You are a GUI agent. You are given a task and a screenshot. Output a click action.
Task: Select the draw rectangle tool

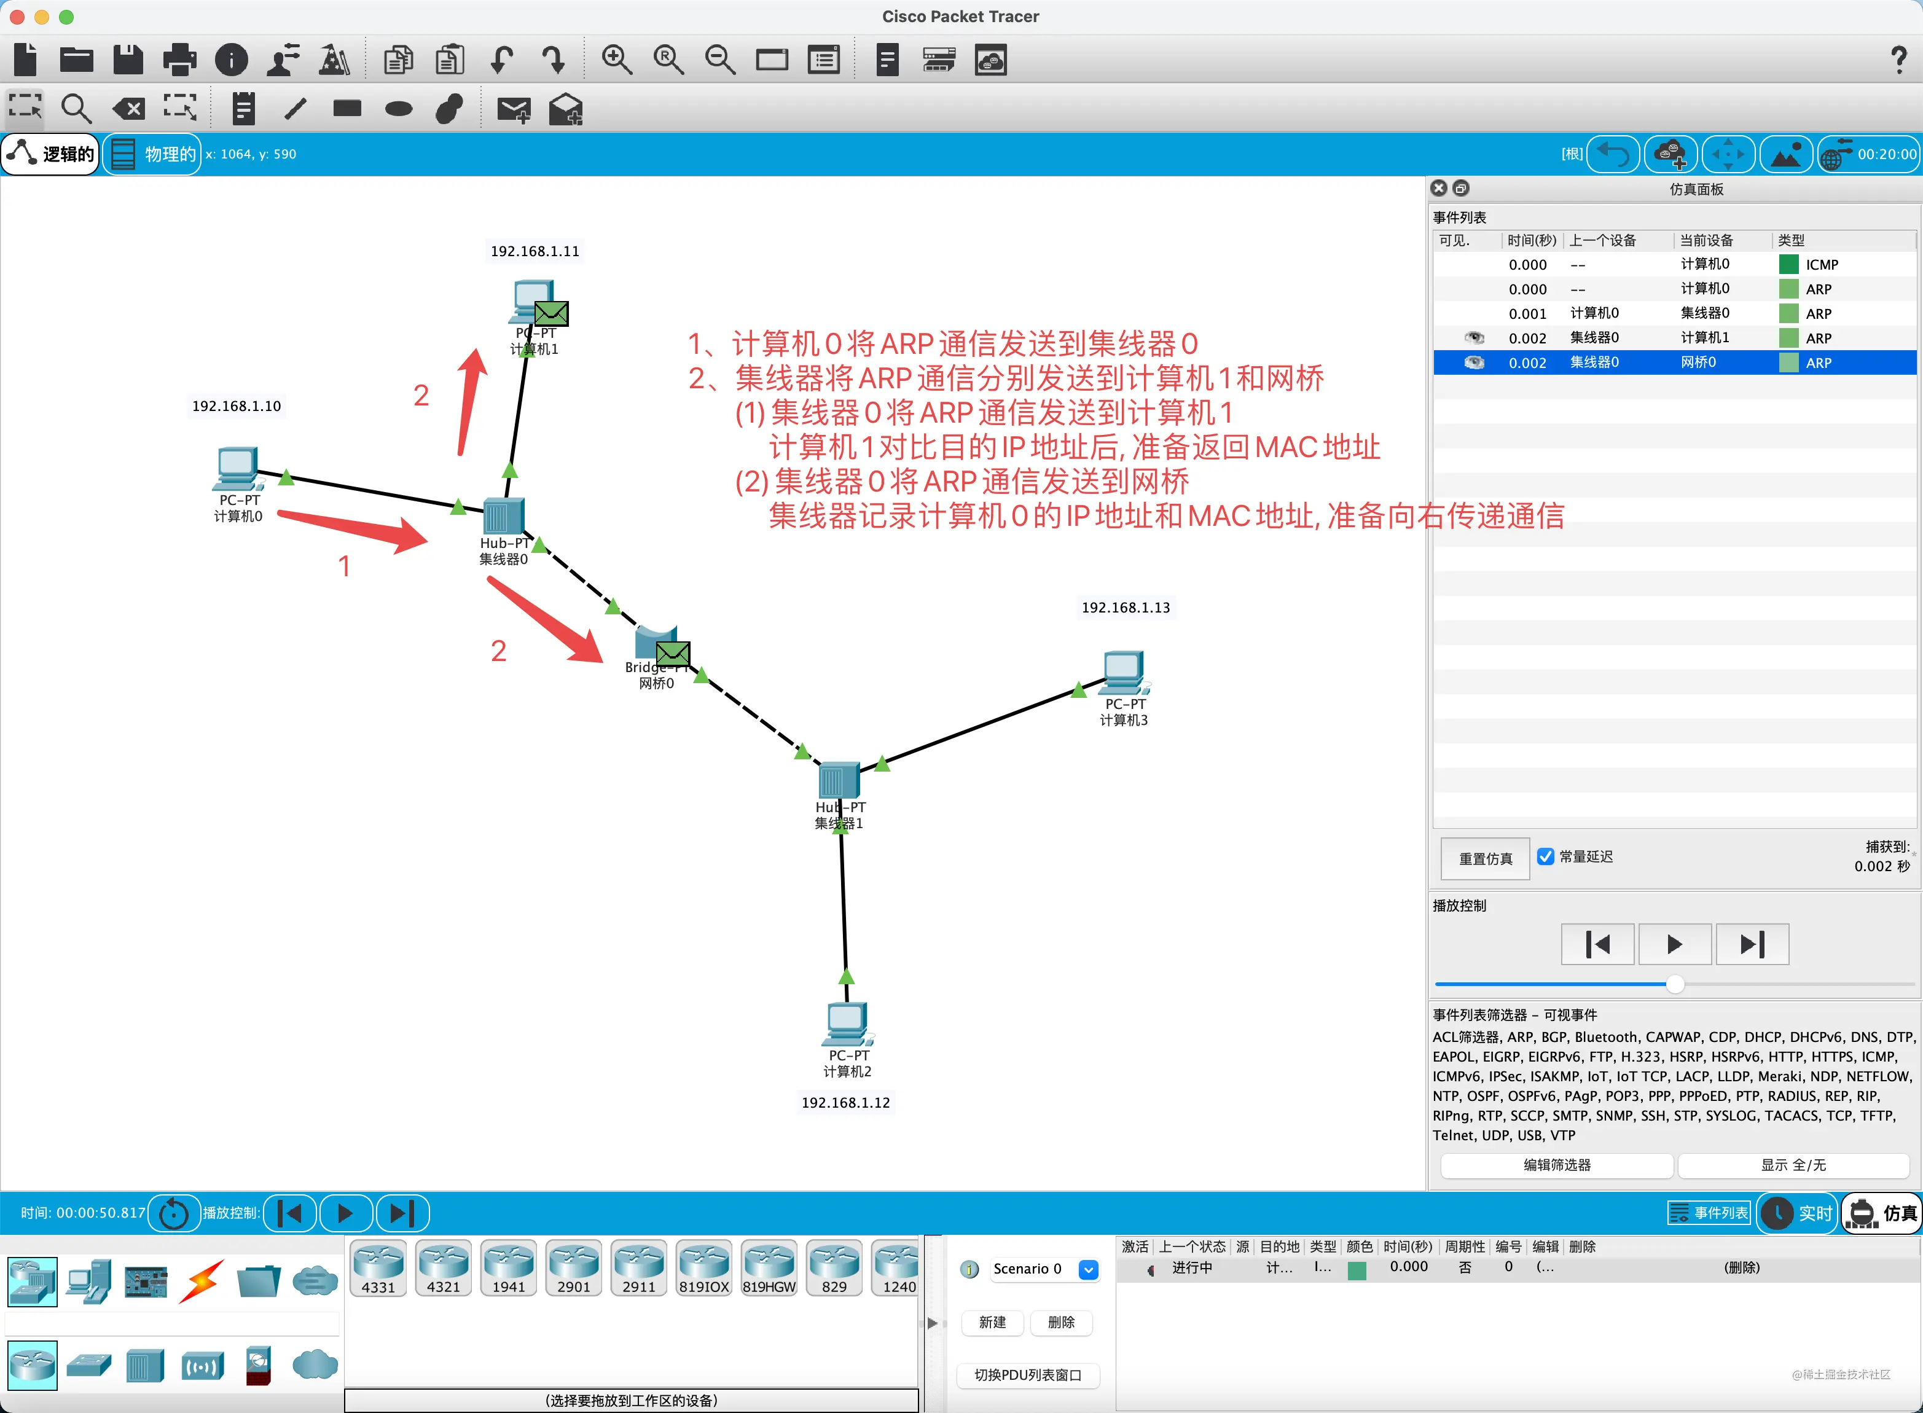tap(347, 108)
